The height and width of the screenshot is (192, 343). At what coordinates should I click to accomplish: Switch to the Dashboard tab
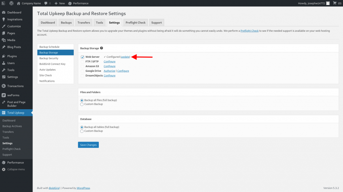(x=48, y=22)
